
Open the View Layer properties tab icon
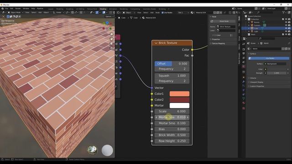coord(244,58)
